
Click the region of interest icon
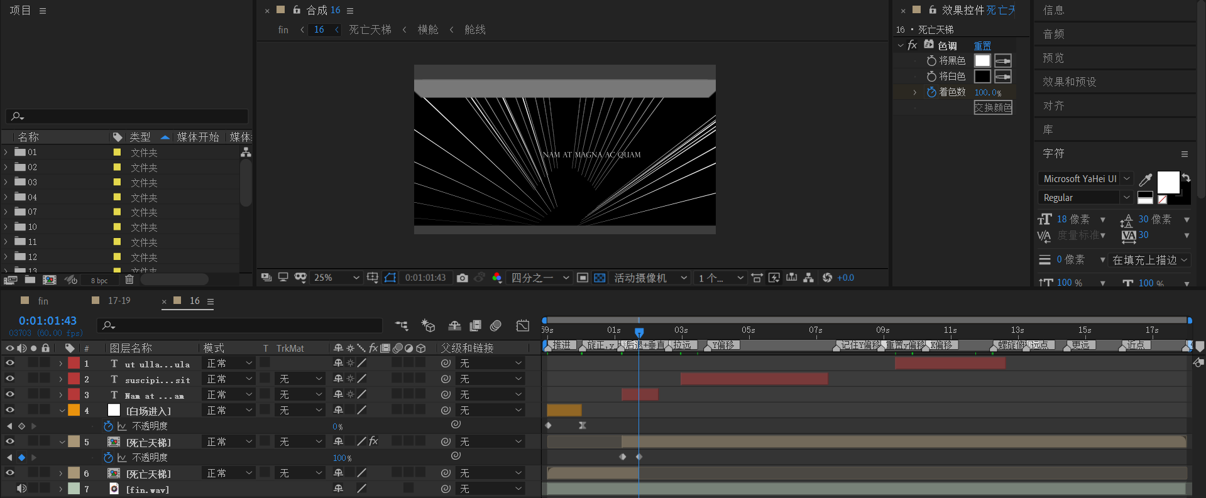[x=583, y=278]
